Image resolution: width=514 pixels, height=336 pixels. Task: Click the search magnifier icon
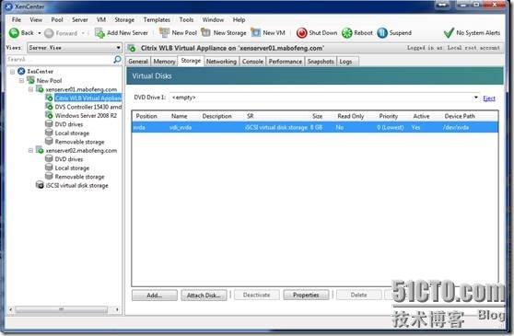[x=117, y=59]
